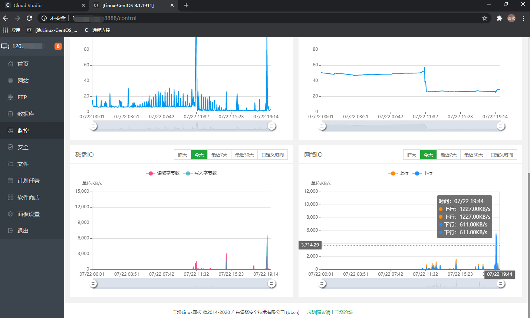Click the 退出 menu item
This screenshot has width=530, height=318.
click(32, 231)
